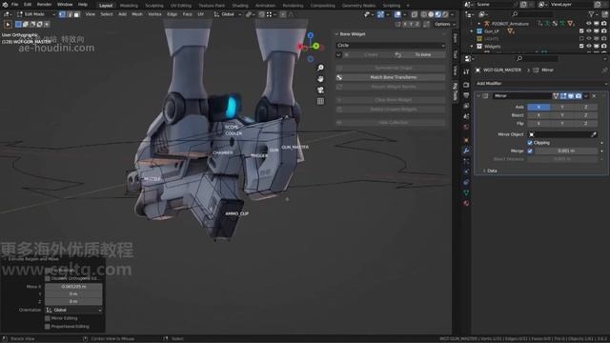
Task: Click the blue Z axis gizmo
Action: pyautogui.click(x=311, y=35)
